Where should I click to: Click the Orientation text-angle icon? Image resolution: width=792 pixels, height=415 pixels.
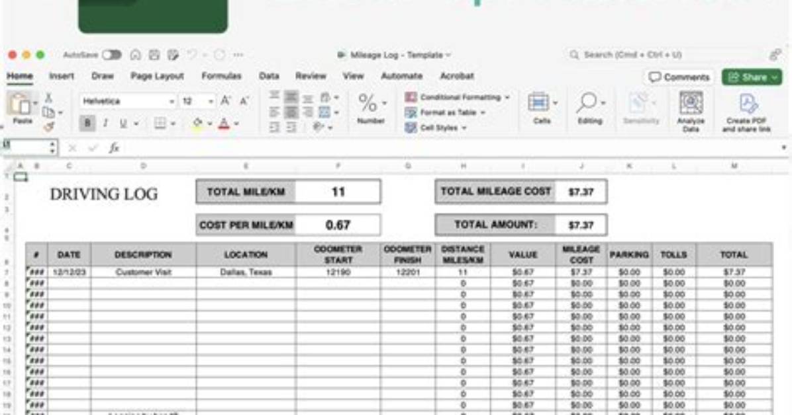click(x=319, y=127)
